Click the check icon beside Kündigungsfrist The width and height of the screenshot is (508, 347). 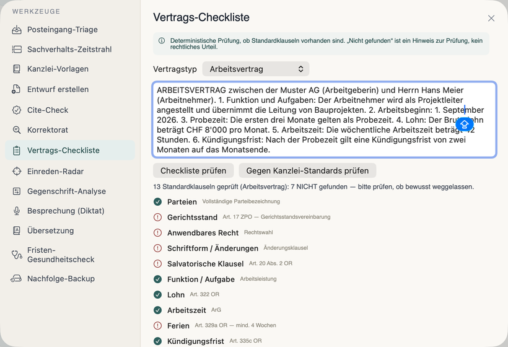coord(158,341)
